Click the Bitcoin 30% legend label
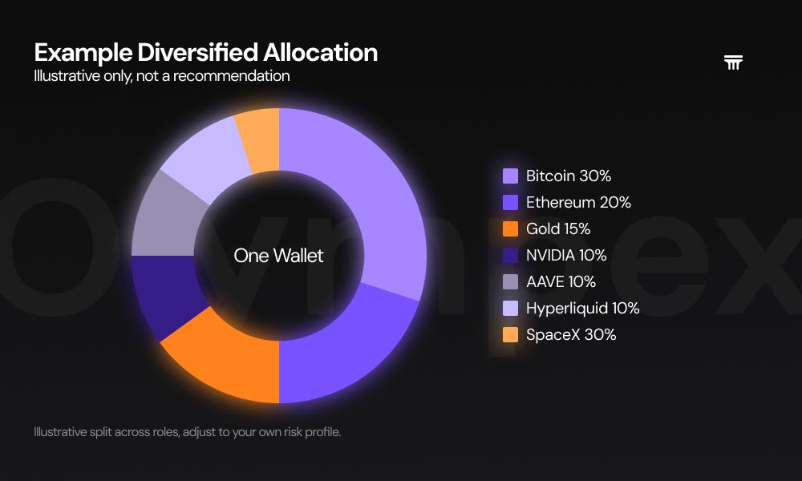The width and height of the screenshot is (802, 481). coord(569,176)
